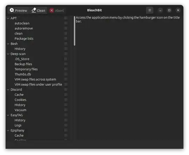This screenshot has height=155, width=189.
Task: Tick the Discord group checkbox
Action: [x=66, y=90]
